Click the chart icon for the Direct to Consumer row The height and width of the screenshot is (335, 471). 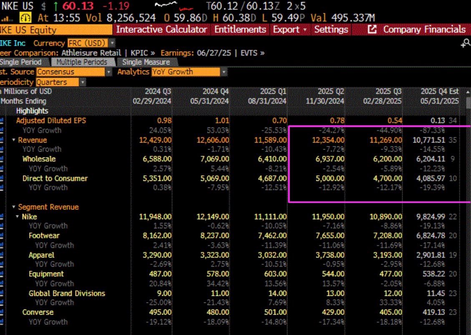coord(2,178)
